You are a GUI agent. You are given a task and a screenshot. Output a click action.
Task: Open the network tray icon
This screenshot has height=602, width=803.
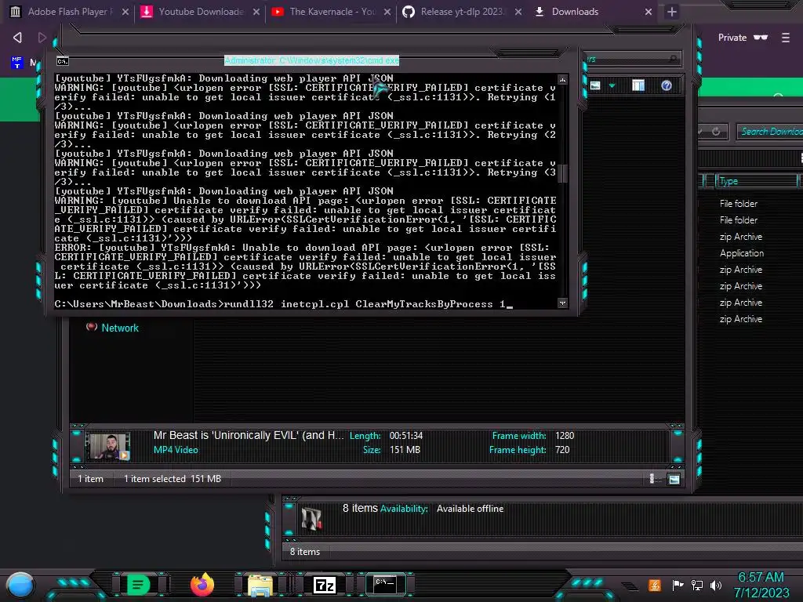[697, 585]
